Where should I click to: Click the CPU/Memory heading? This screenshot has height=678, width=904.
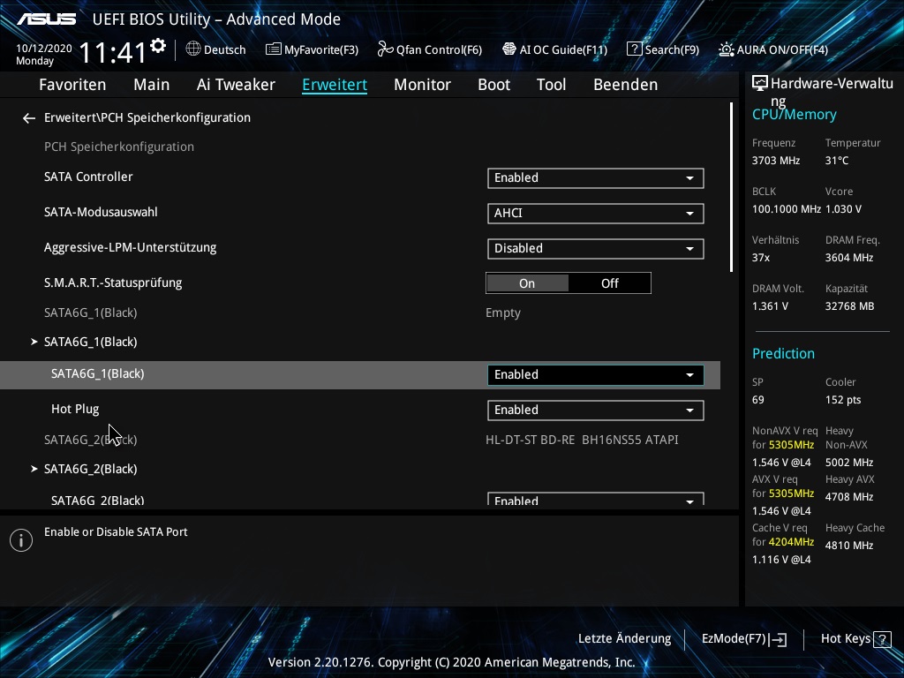point(794,115)
